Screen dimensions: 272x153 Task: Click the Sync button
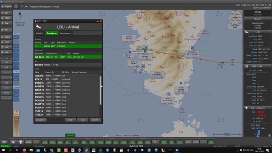[x=83, y=120]
